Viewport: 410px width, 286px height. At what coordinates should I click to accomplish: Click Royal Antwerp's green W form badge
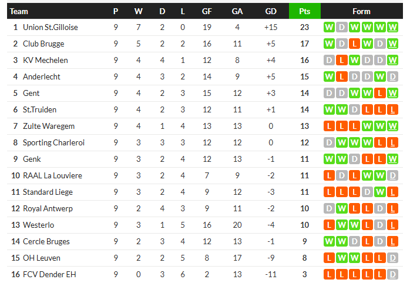[x=341, y=208]
